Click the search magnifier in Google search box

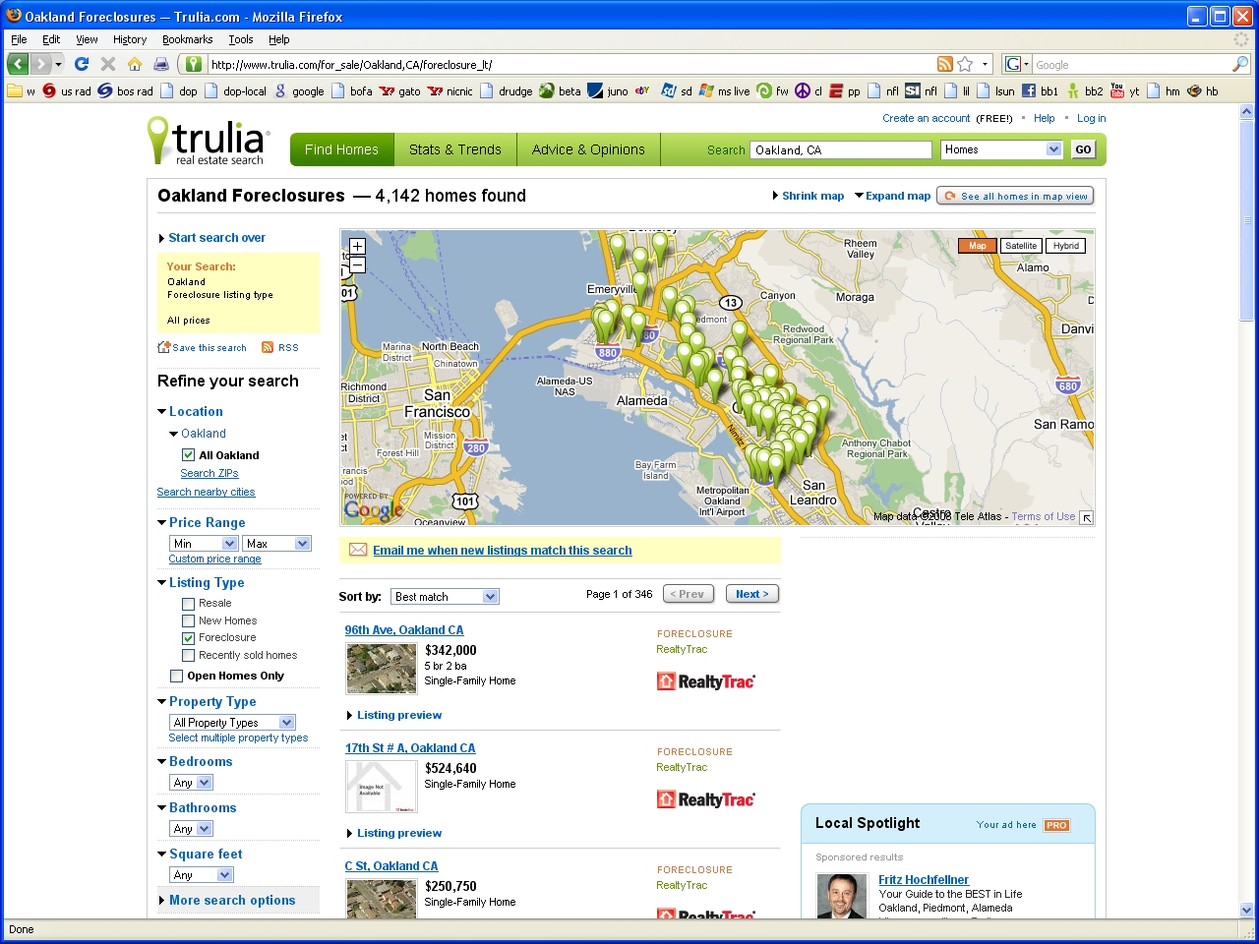(x=1240, y=64)
